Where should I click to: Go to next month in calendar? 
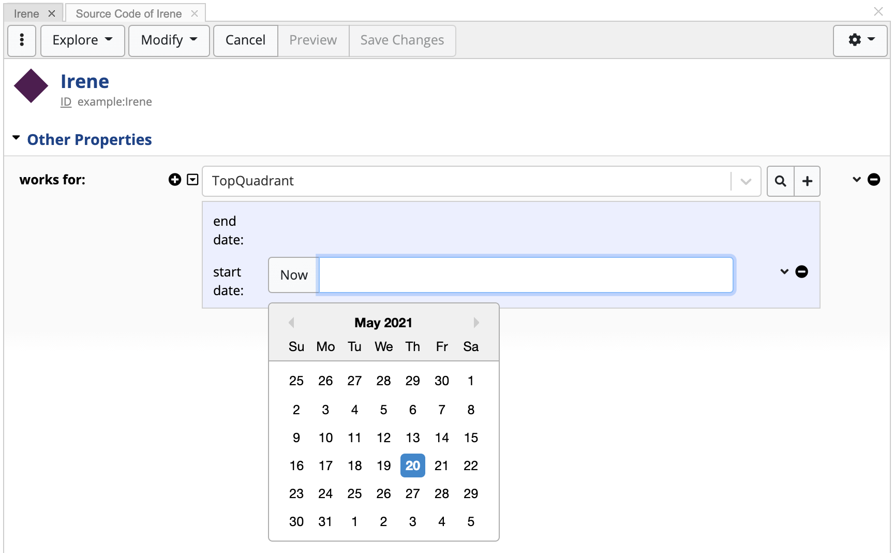(x=476, y=323)
